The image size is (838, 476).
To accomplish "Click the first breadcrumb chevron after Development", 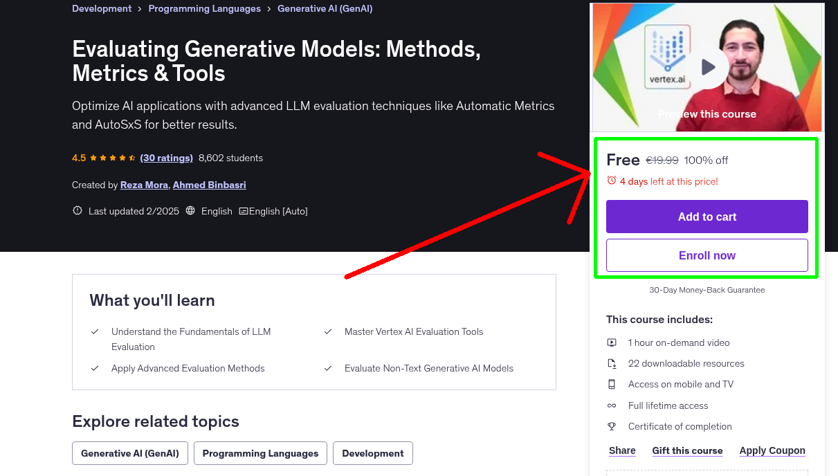I will point(140,9).
